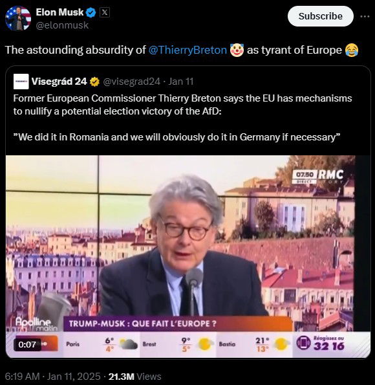The image size is (375, 385).
Task: Open the three-dot more options menu
Action: [x=365, y=16]
